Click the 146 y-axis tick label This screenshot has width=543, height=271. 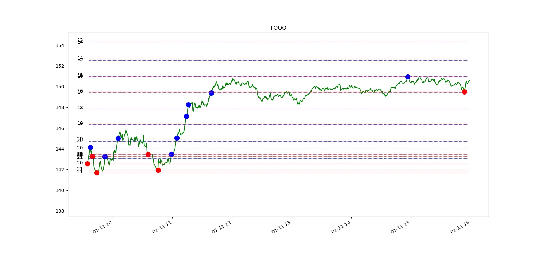[60, 128]
